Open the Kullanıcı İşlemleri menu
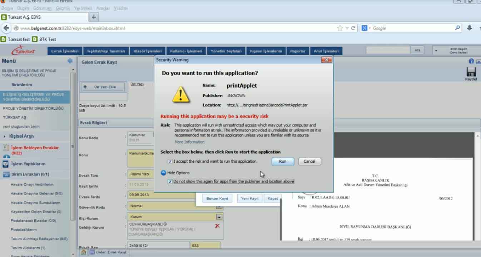 tap(186, 51)
